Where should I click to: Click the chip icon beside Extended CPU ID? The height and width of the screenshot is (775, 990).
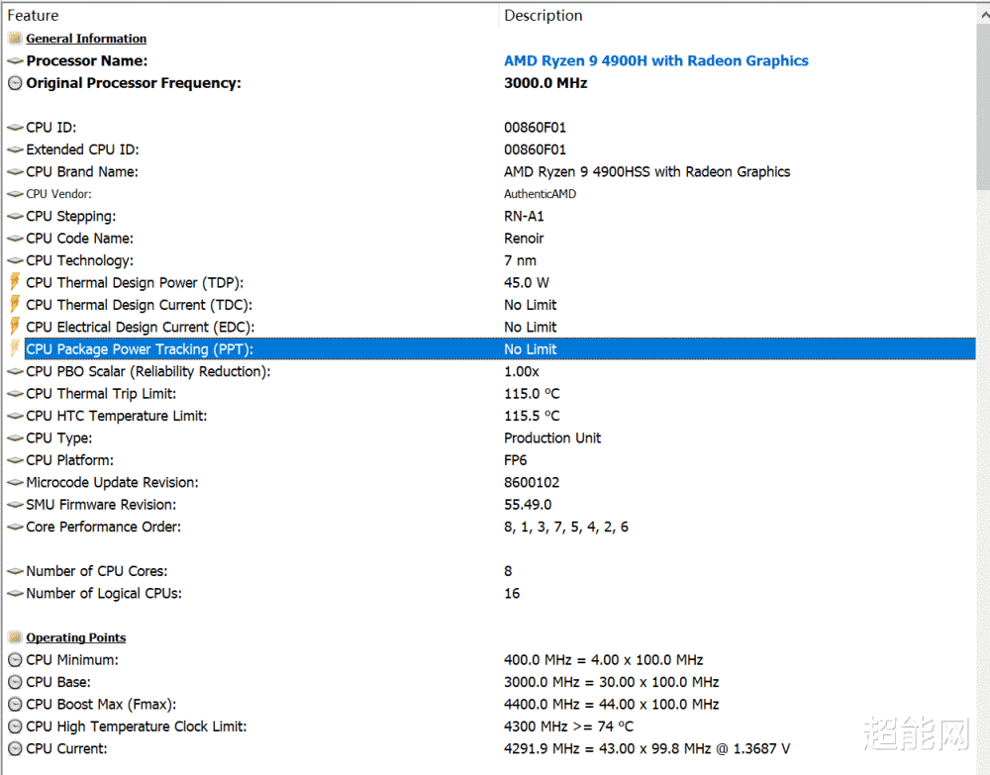tap(15, 149)
